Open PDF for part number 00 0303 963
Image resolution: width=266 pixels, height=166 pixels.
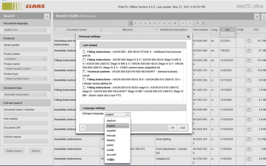[x=249, y=119]
